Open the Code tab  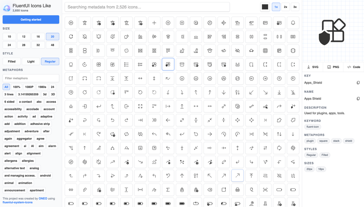pyautogui.click(x=354, y=67)
